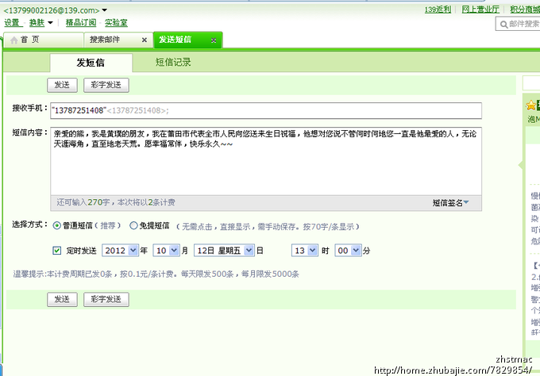Click the 邮件搜索 search box

(518, 24)
